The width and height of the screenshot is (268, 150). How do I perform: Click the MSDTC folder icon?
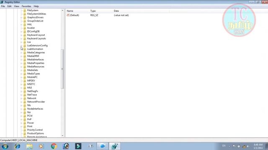coord(25,84)
